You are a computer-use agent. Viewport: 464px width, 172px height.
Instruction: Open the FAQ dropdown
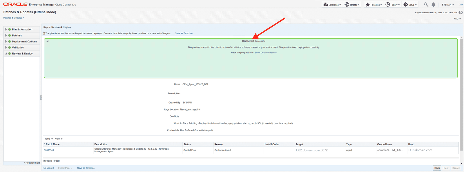click(x=457, y=19)
